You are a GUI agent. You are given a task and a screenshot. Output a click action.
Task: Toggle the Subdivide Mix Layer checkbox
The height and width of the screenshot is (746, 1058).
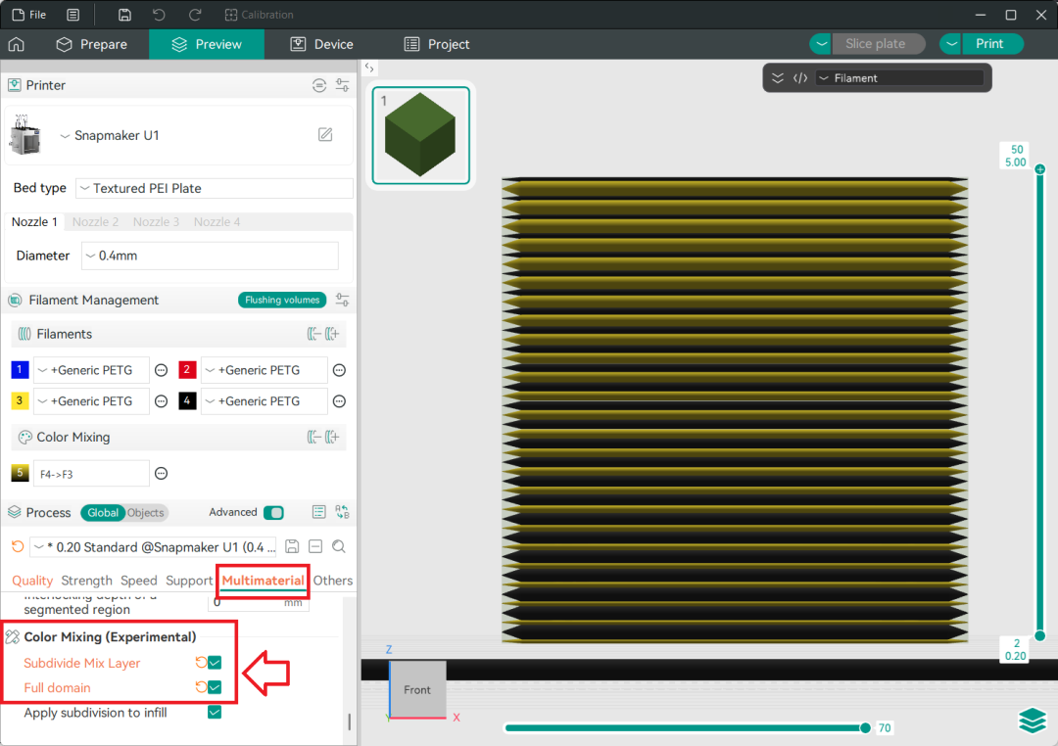coord(215,663)
